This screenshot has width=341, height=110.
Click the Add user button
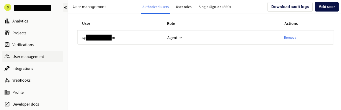point(327,7)
